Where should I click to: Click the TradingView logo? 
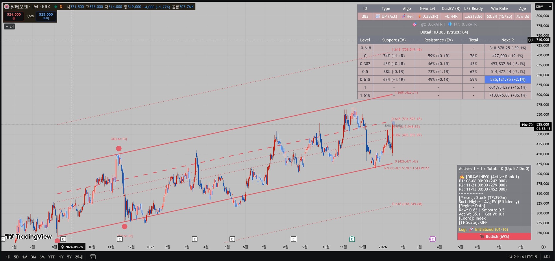coord(28,237)
